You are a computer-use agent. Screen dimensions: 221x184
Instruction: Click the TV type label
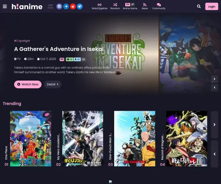pyautogui.click(x=17, y=59)
